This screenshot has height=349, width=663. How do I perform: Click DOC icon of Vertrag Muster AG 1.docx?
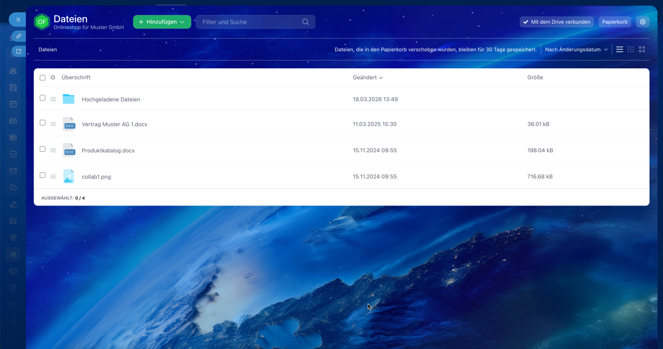(x=69, y=124)
